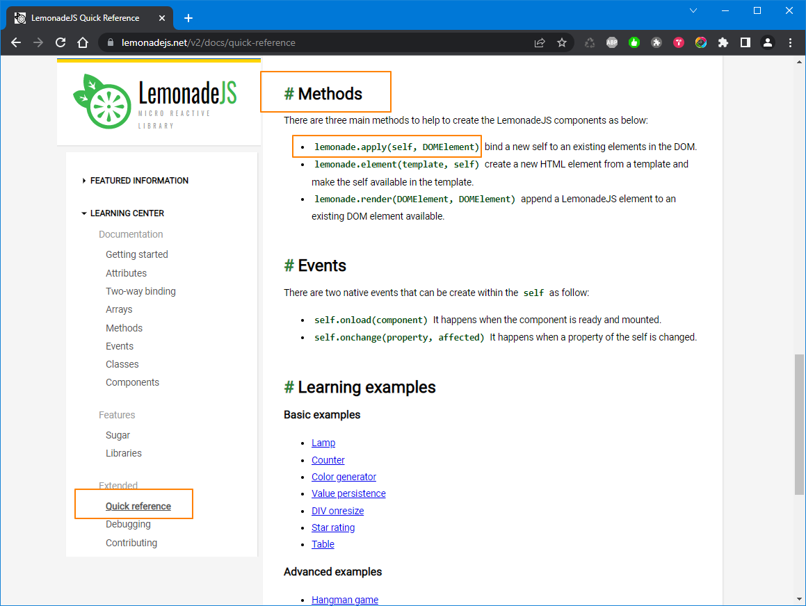806x606 pixels.
Task: Open the recycle-arrows extension icon
Action: click(x=590, y=42)
